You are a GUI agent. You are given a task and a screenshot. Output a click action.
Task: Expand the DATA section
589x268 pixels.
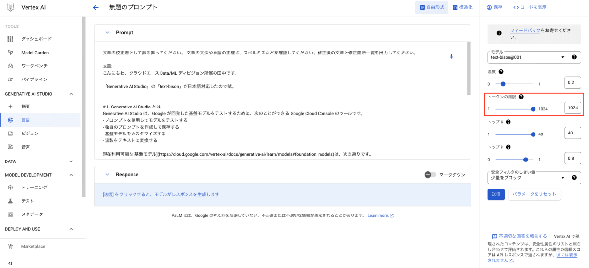coord(71,161)
